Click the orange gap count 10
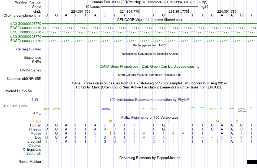 [110, 121]
